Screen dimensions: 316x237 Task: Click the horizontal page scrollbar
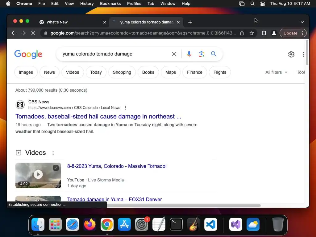(183, 205)
